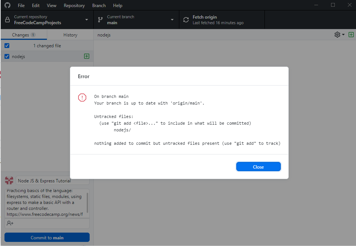The image size is (356, 246).
Task: Click the commit author avatar icon
Action: 9,180
